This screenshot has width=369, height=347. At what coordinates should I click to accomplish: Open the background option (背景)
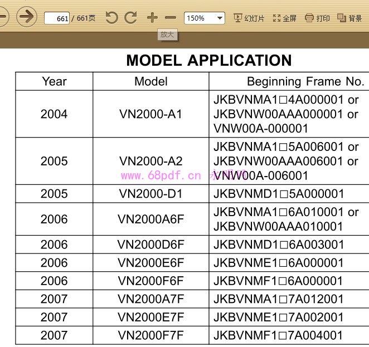(x=350, y=18)
